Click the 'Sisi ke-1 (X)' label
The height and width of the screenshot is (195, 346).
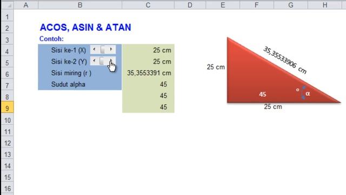click(x=69, y=50)
